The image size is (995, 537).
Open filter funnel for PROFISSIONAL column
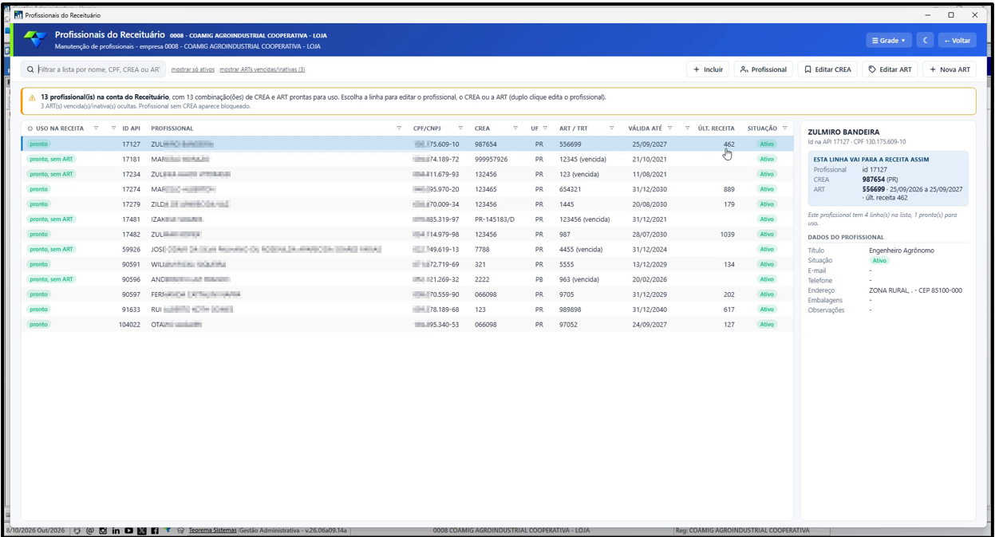399,128
